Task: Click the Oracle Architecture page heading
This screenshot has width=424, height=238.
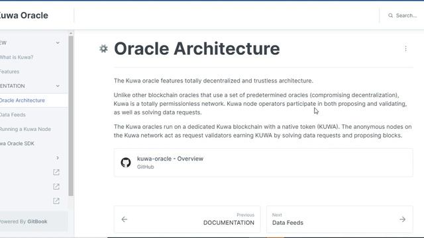Action: coord(197,49)
